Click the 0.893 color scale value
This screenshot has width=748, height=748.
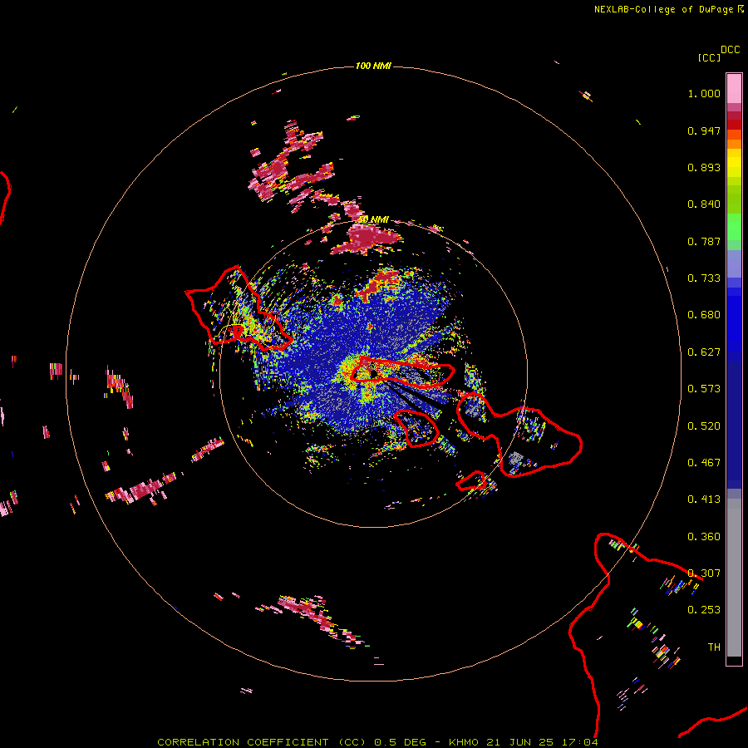pyautogui.click(x=704, y=167)
